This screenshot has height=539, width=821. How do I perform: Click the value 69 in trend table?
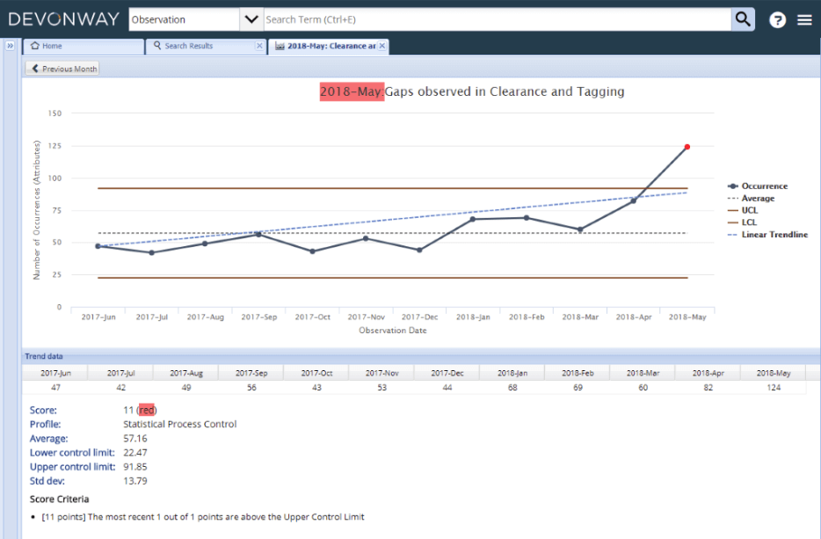578,387
